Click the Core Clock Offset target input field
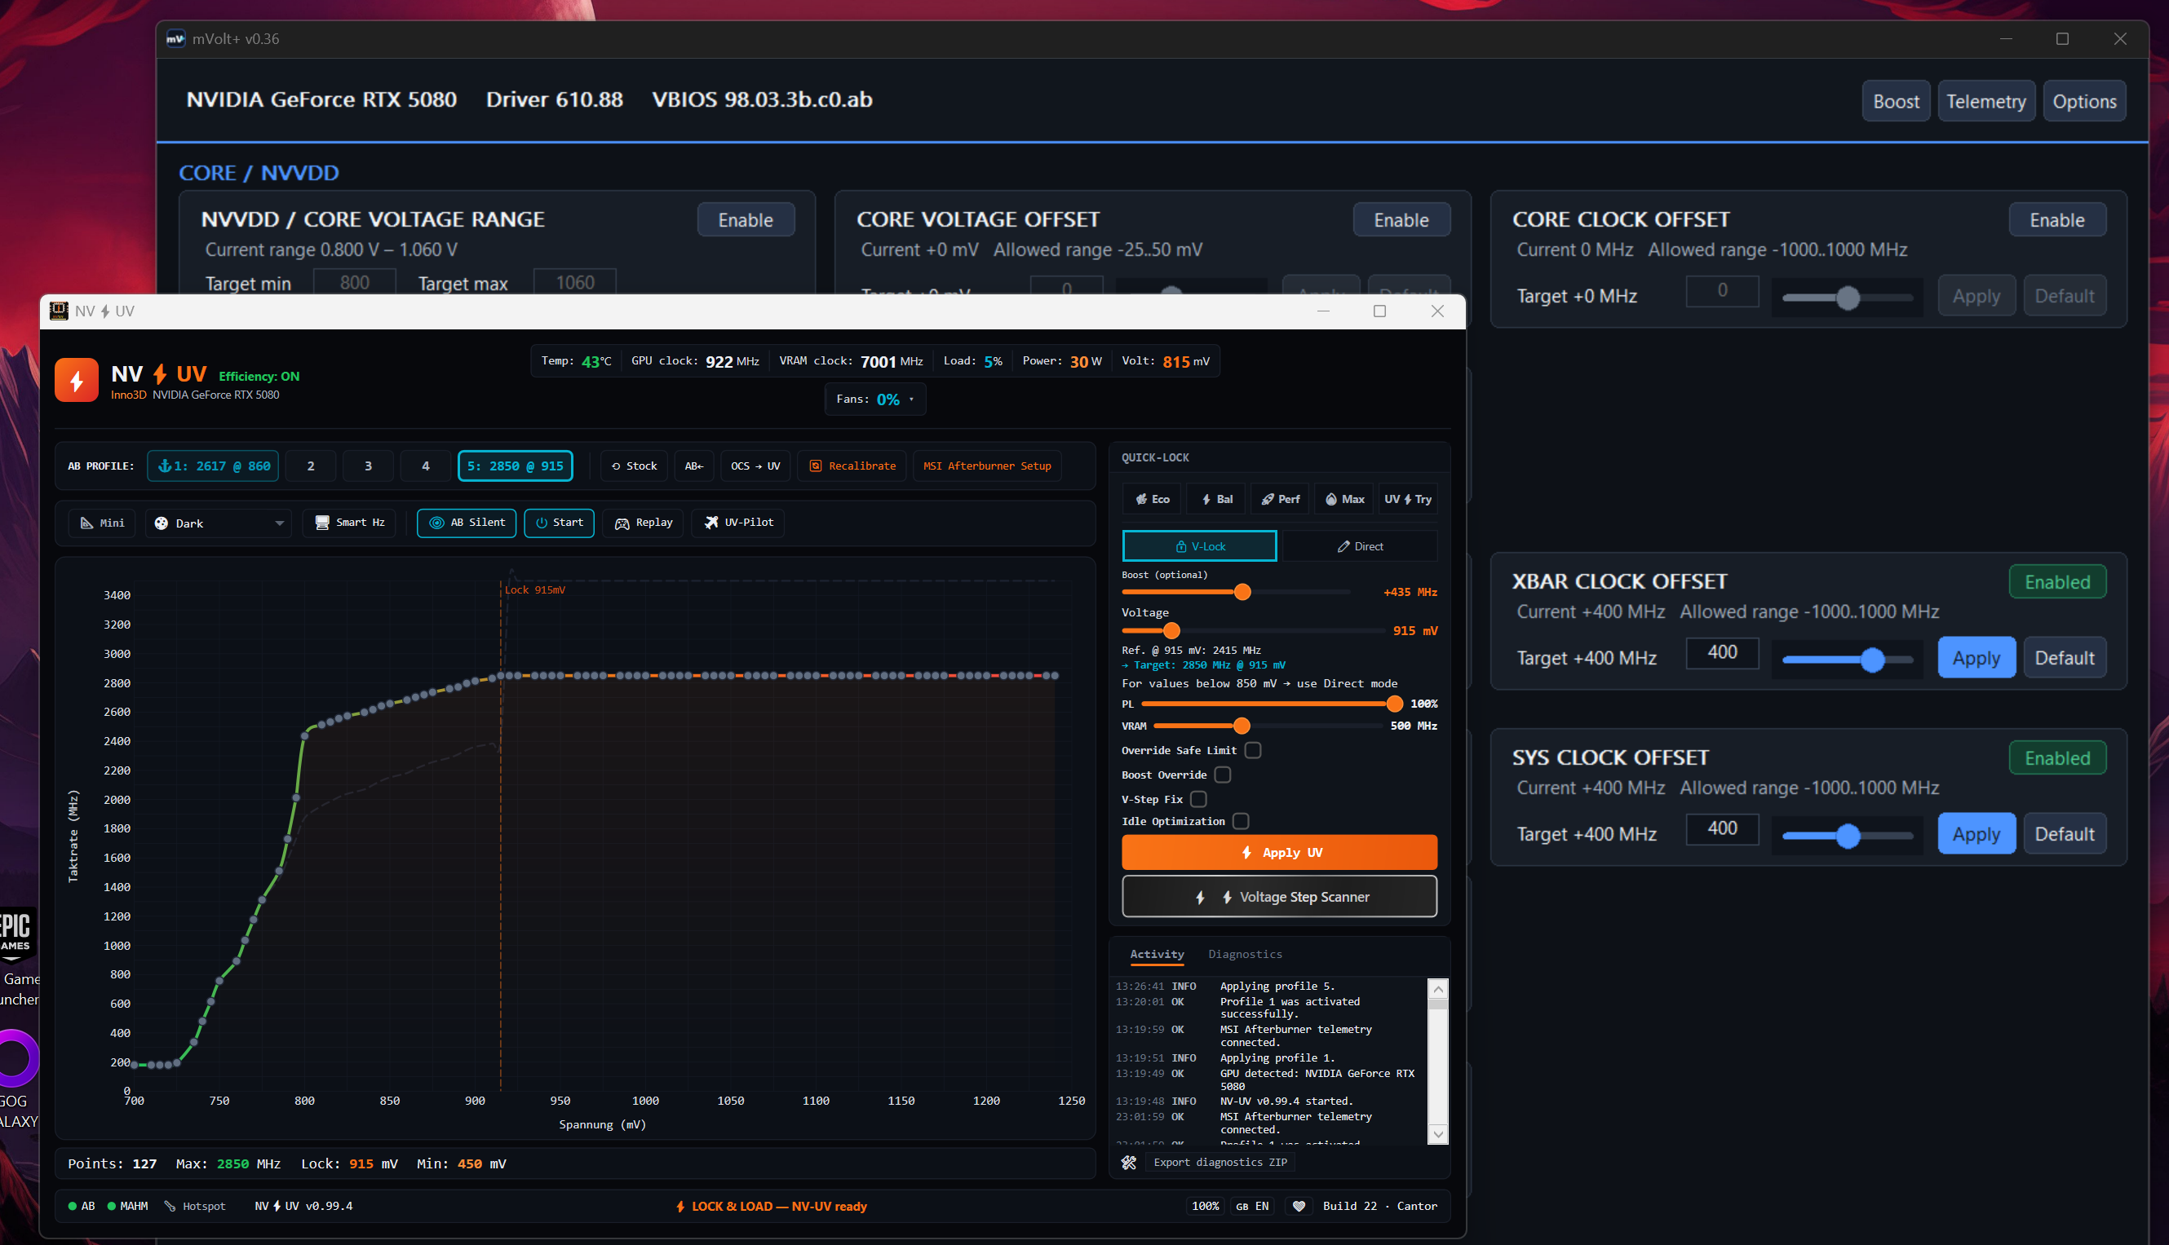This screenshot has width=2169, height=1245. tap(1722, 291)
